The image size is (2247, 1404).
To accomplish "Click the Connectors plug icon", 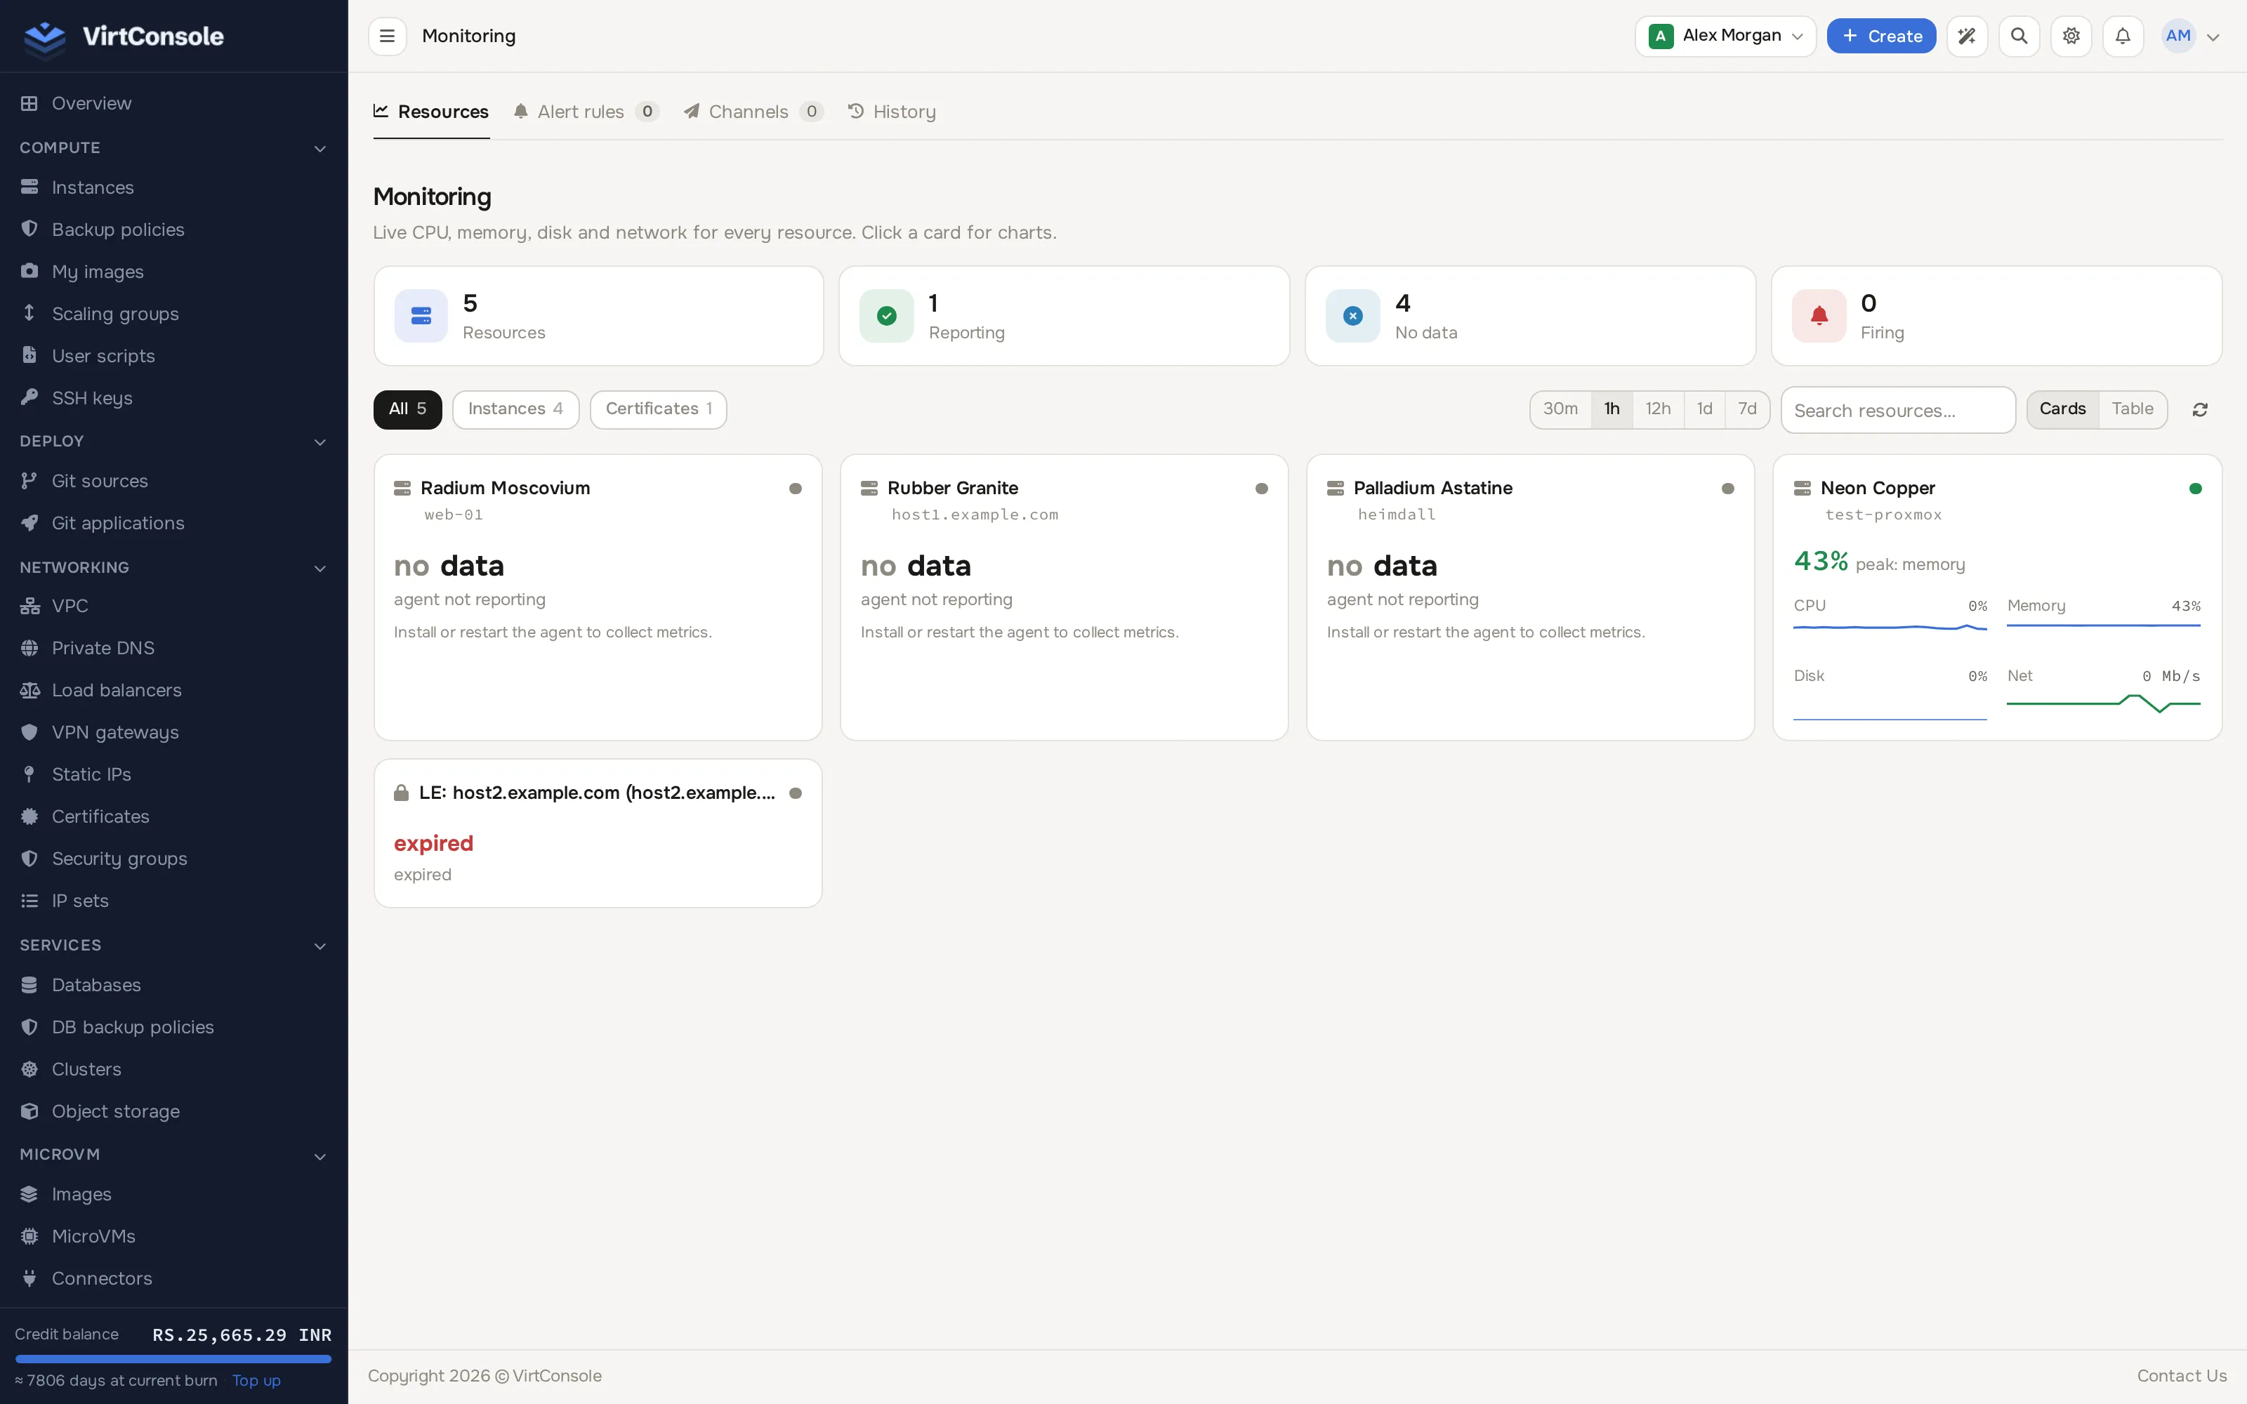I will tap(29, 1278).
